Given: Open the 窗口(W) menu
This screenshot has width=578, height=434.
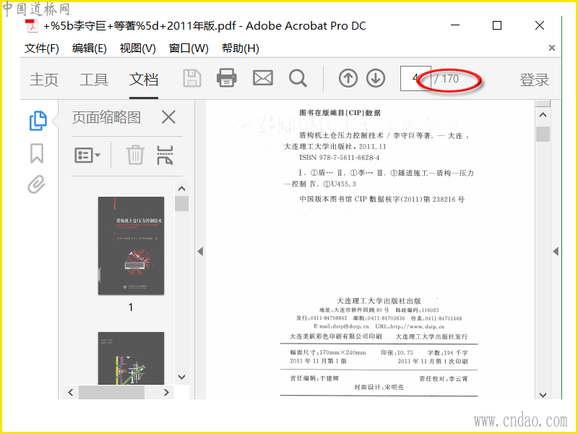Looking at the screenshot, I should pyautogui.click(x=189, y=48).
